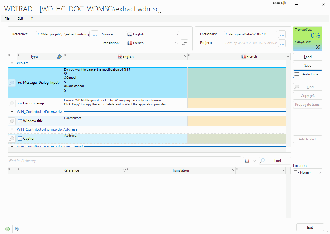Collapse the Project group

[12, 63]
